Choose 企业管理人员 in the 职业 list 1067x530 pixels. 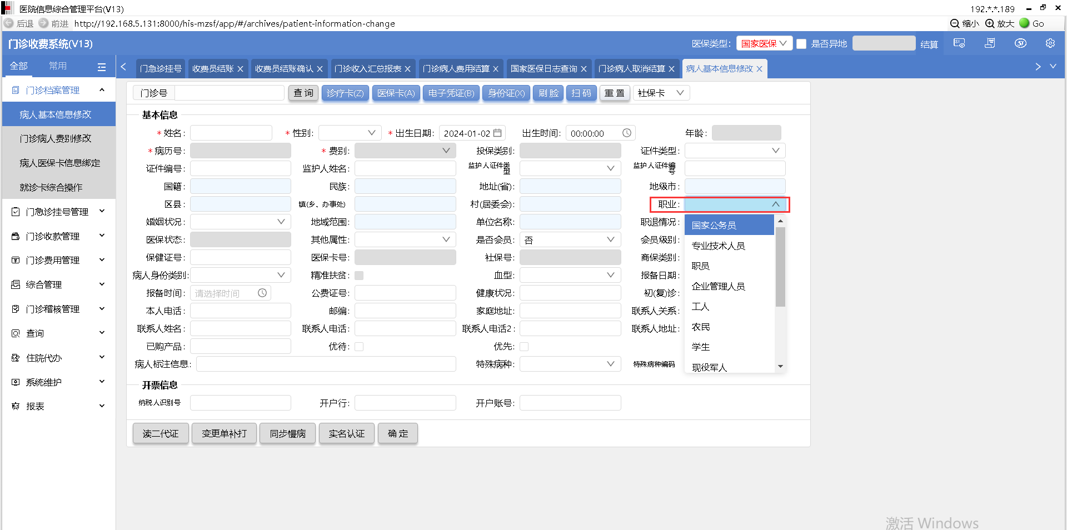point(729,286)
